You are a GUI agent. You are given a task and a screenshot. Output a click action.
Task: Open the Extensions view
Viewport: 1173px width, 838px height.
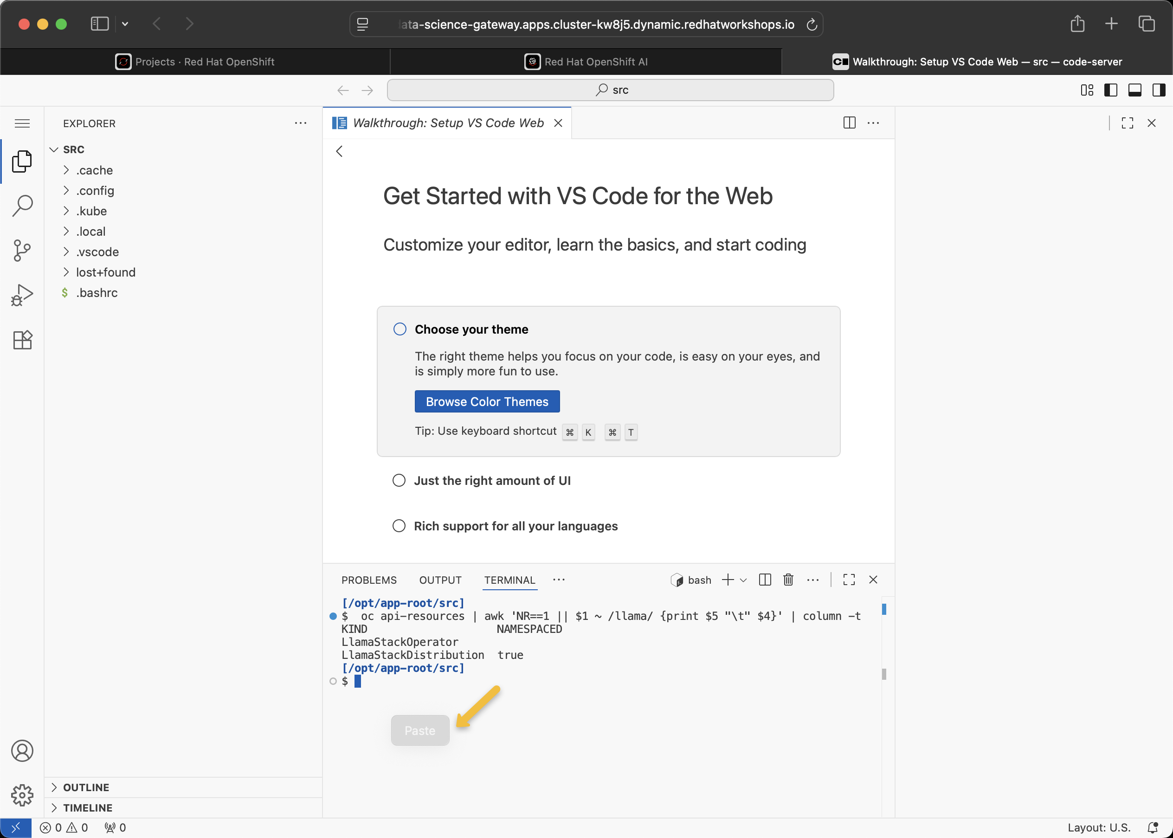coord(22,340)
